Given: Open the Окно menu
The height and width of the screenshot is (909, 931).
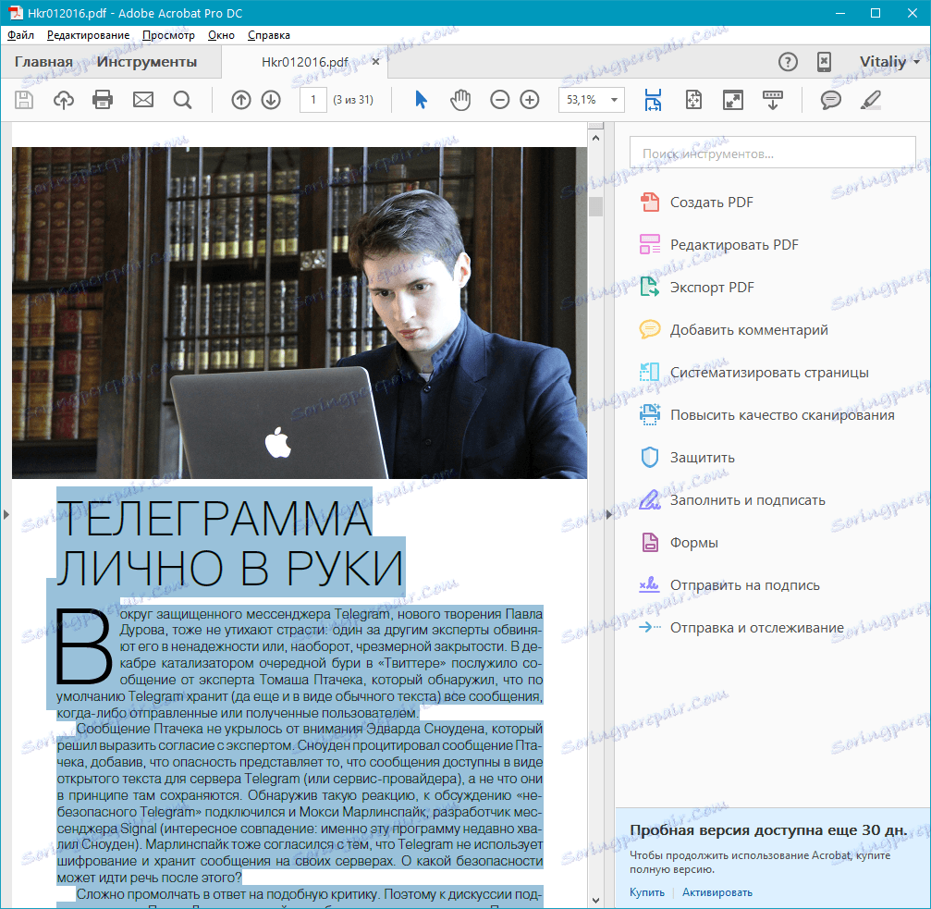Looking at the screenshot, I should (x=221, y=35).
